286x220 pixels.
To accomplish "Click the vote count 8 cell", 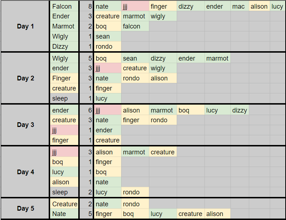I will click(x=86, y=6).
